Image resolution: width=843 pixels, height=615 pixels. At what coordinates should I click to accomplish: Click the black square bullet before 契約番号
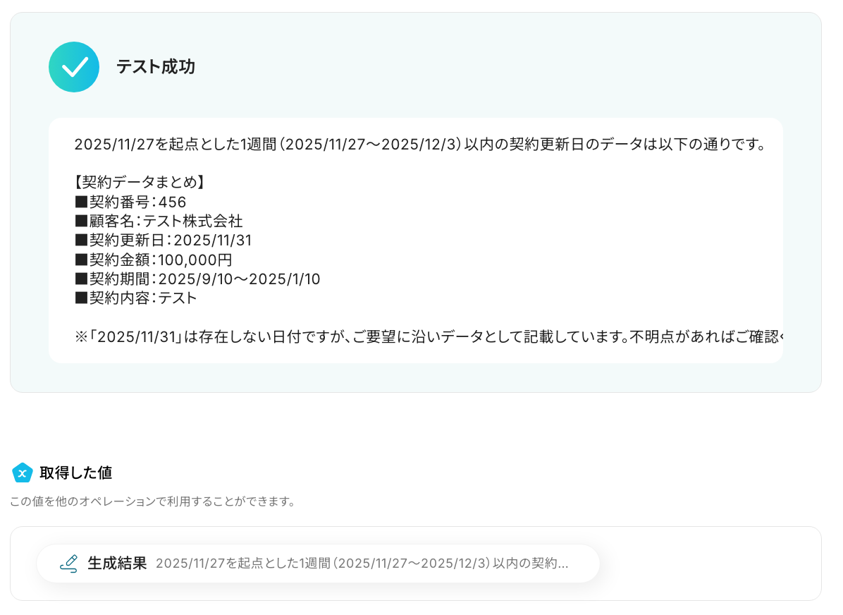81,202
